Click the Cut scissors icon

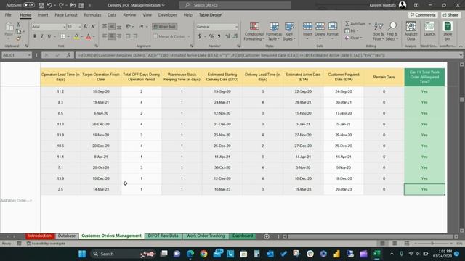(18, 25)
